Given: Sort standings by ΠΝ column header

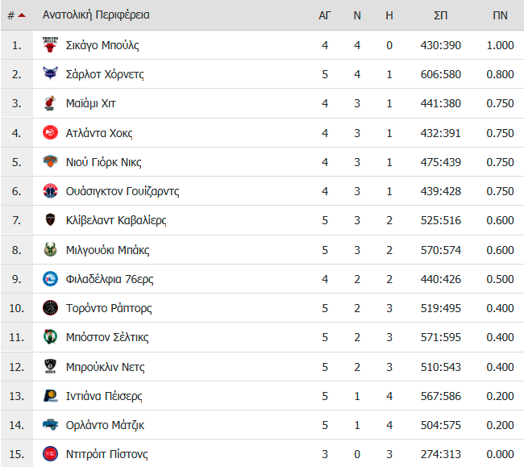Looking at the screenshot, I should point(500,15).
